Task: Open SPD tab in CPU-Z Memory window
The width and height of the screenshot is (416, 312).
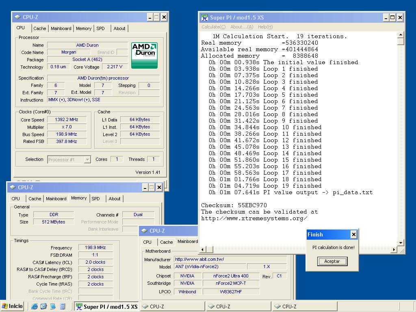Action: 96,199
